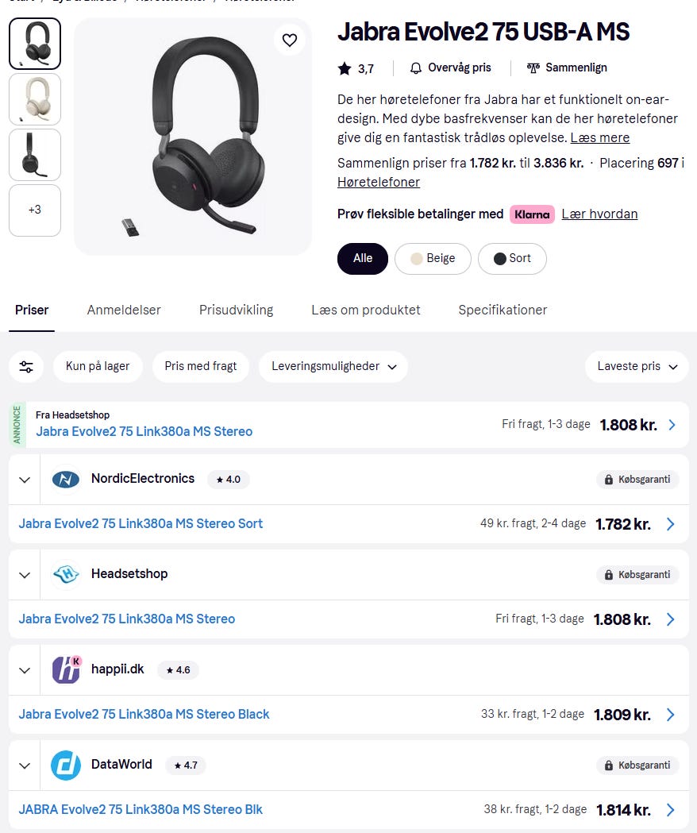Click the Headsetshop store logo
This screenshot has height=833, width=697.
[x=66, y=574]
